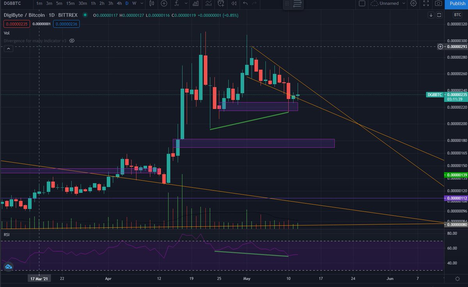This screenshot has height=287, width=468.
Task: Expand the Unnamed layout dropdown arrow
Action: (x=403, y=4)
